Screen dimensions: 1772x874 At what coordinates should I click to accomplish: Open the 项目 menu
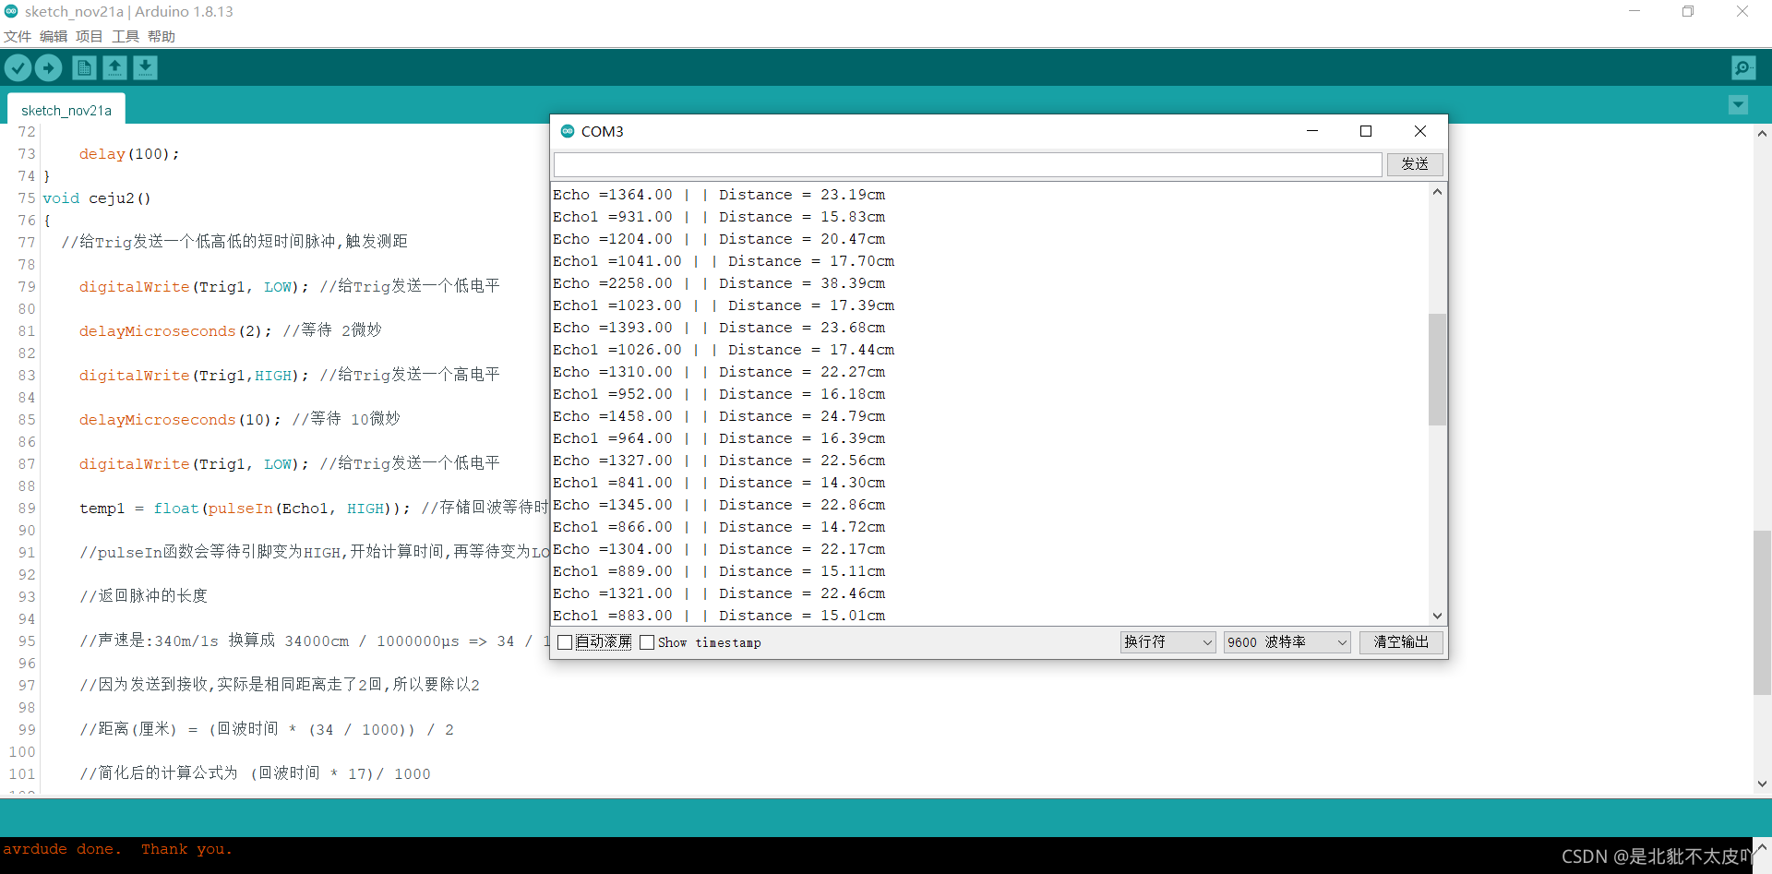90,36
